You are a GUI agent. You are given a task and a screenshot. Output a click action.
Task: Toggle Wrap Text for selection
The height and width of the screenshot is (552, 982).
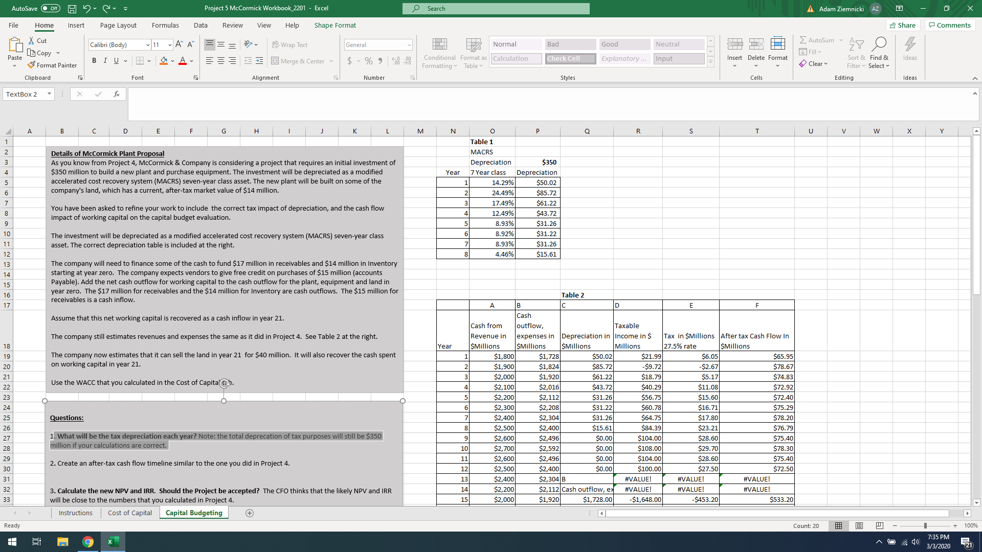(x=290, y=44)
